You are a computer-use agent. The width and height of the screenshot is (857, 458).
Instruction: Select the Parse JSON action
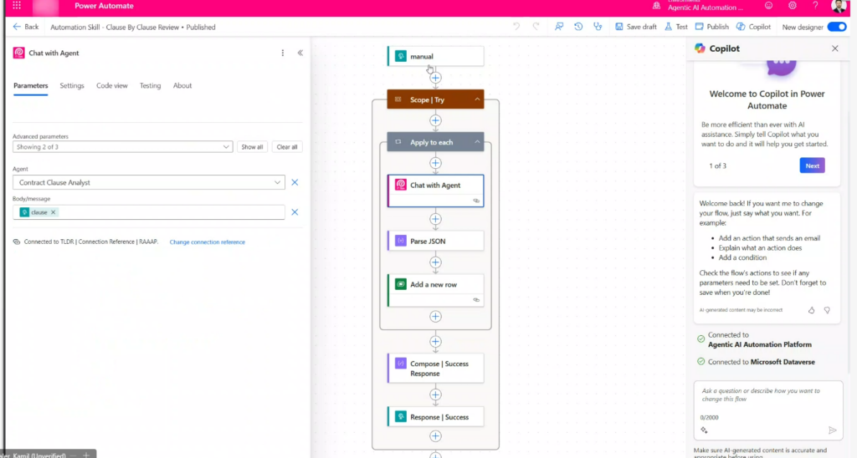pyautogui.click(x=435, y=241)
